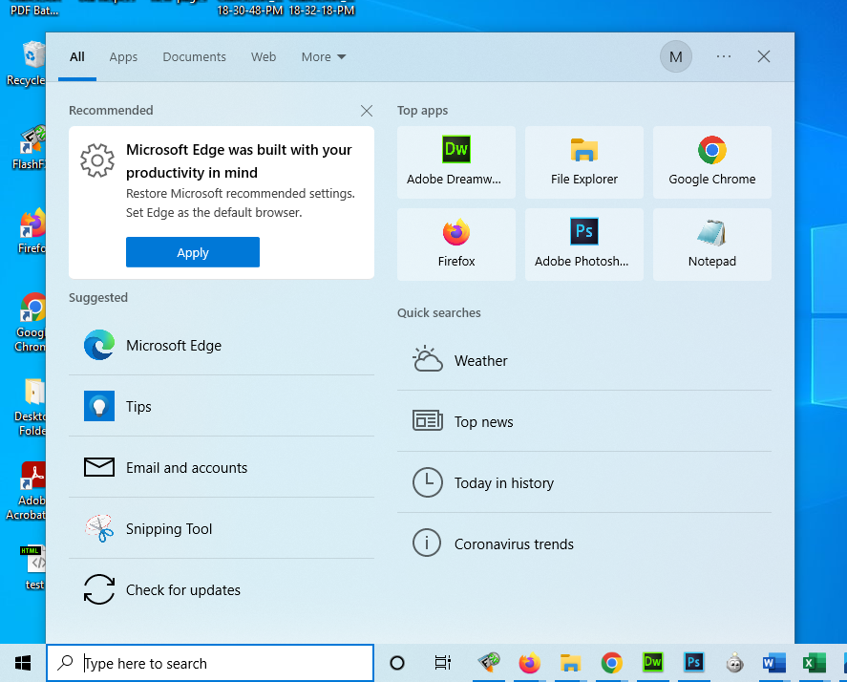This screenshot has height=682, width=847.
Task: Select the Documents search tab
Action: pos(195,56)
